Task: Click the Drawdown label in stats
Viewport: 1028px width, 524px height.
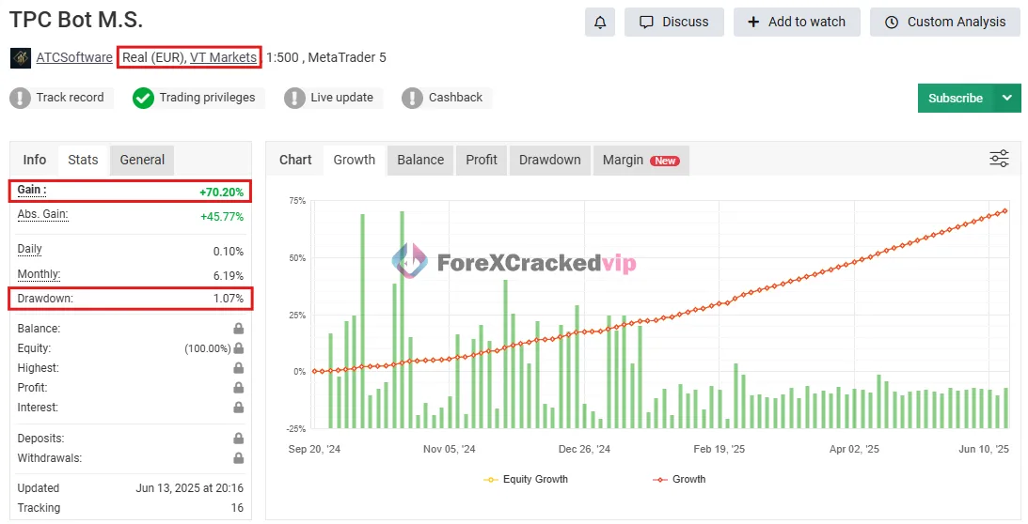Action: tap(45, 299)
